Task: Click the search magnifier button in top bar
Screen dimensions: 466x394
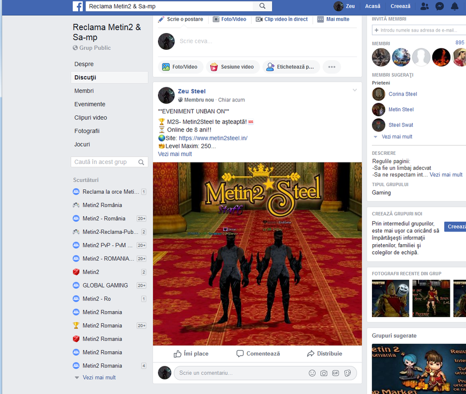Action: coord(262,6)
